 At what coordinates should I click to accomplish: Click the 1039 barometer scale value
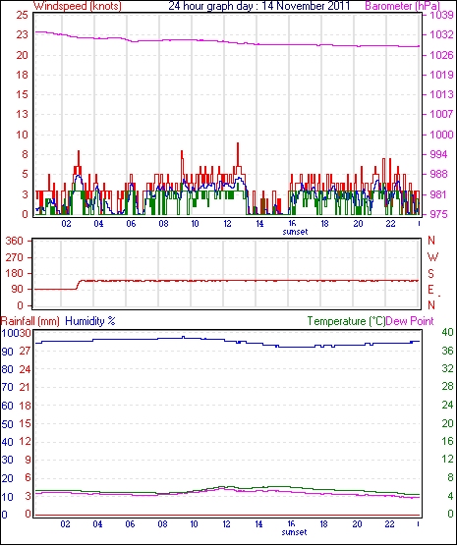tap(441, 16)
